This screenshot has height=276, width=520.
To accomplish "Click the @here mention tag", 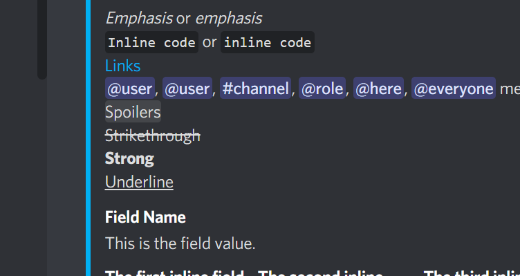I will (378, 88).
